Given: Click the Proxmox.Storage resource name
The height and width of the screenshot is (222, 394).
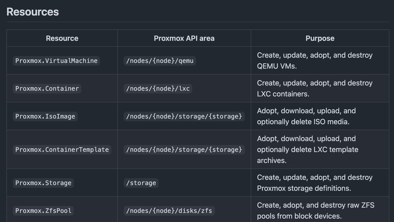Looking at the screenshot, I should click(x=43, y=183).
